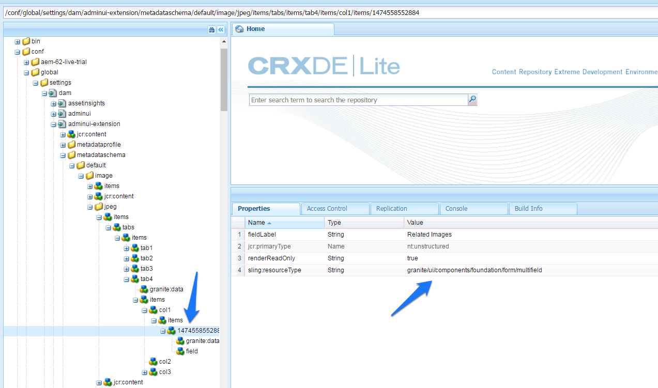Select the aem-62-live-trial folder icon
This screenshot has width=658, height=388.
coord(36,62)
